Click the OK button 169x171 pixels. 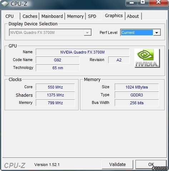151,165
